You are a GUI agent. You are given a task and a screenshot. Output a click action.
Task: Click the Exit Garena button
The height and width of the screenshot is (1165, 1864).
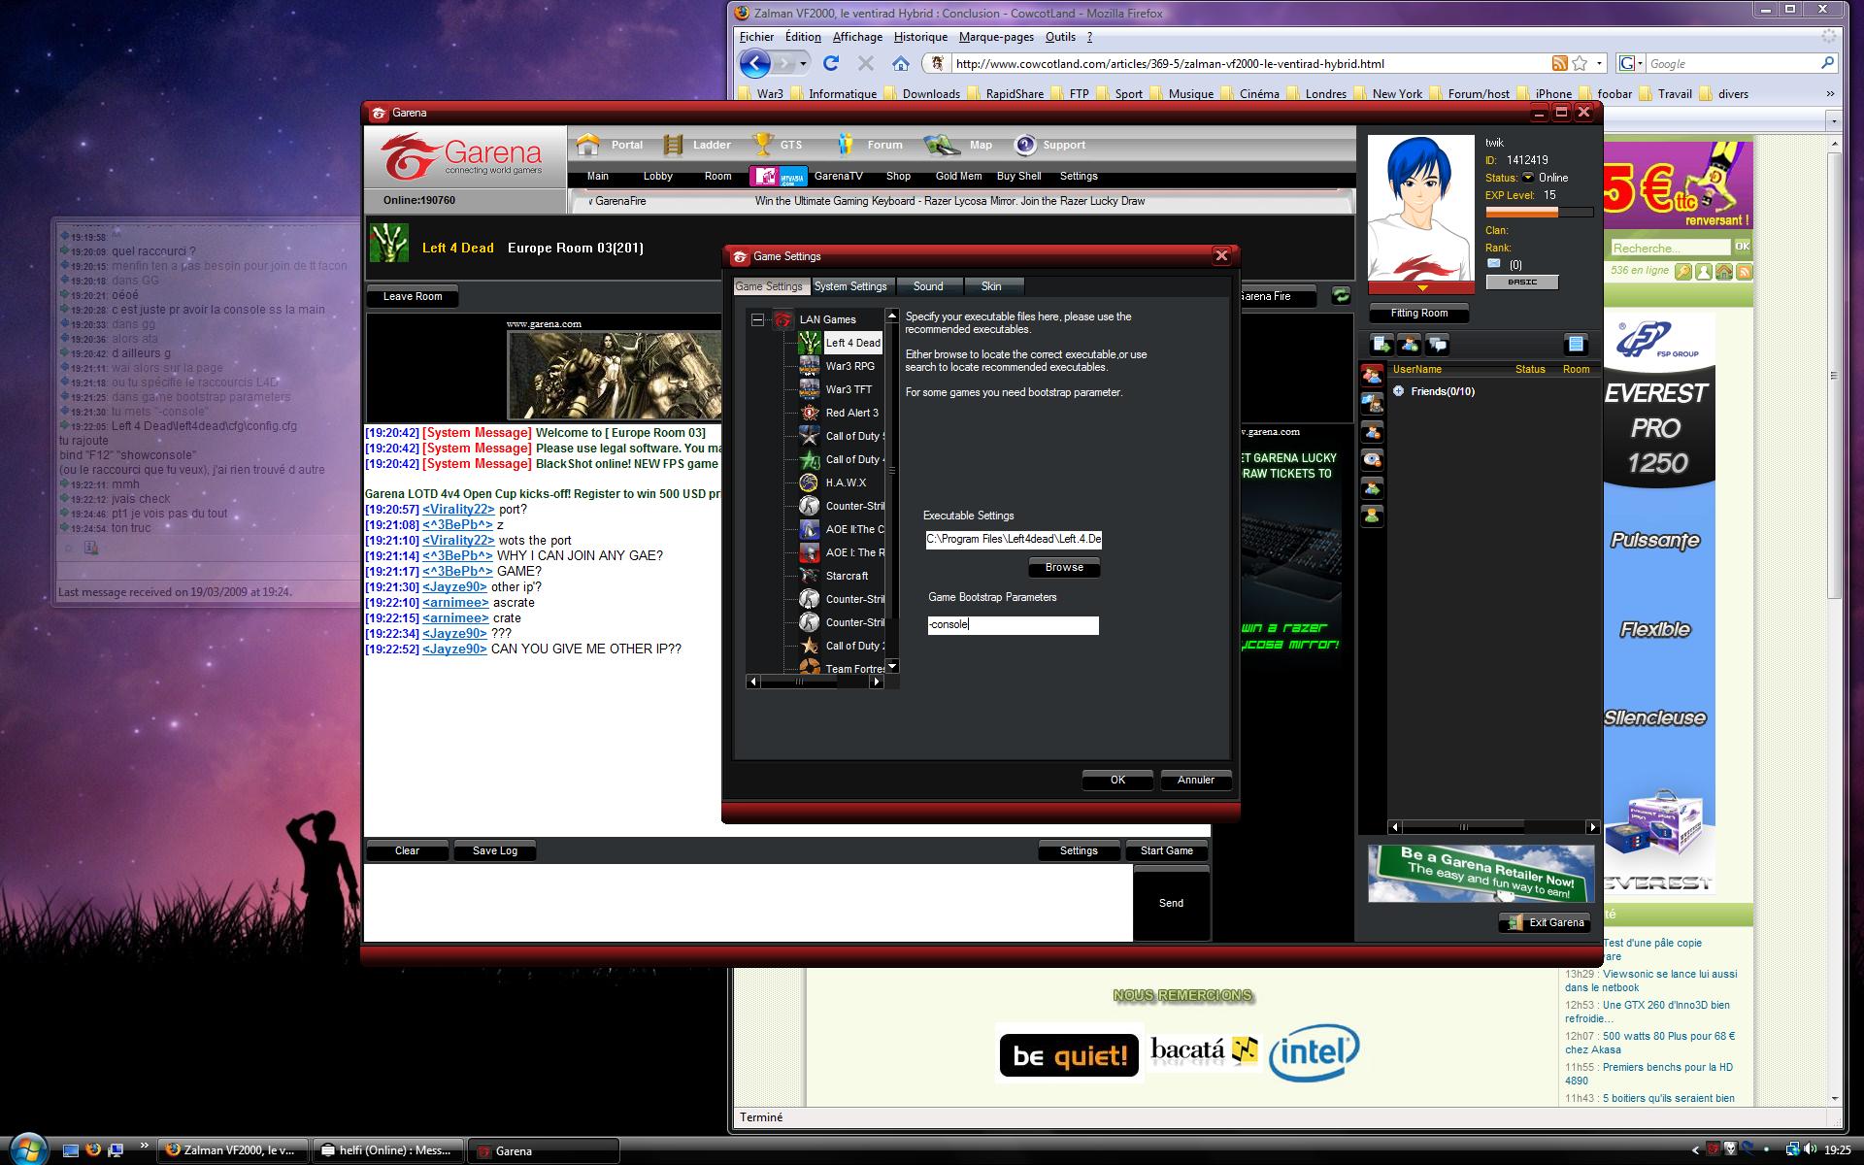click(1546, 922)
